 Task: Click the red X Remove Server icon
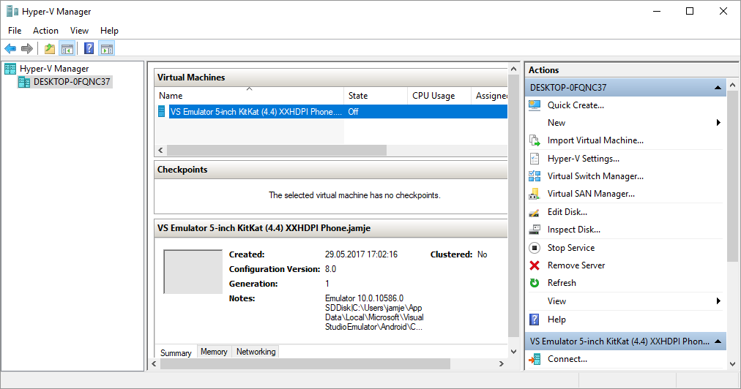[x=535, y=265]
